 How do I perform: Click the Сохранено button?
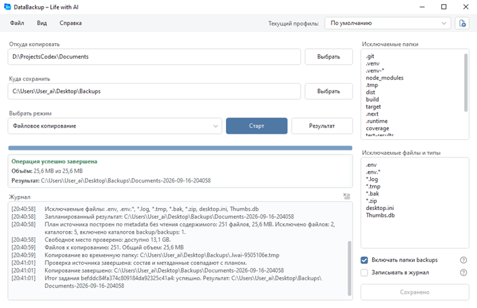point(415,292)
